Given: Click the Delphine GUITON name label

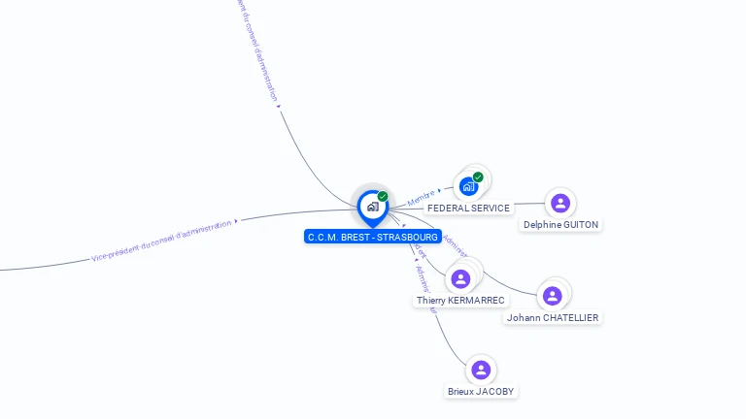Looking at the screenshot, I should [x=560, y=225].
